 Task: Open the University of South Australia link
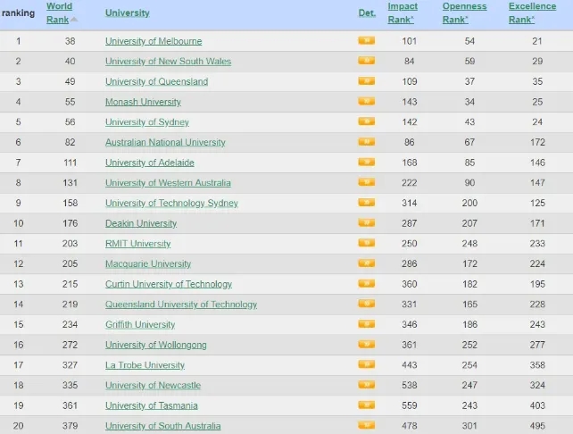point(163,426)
